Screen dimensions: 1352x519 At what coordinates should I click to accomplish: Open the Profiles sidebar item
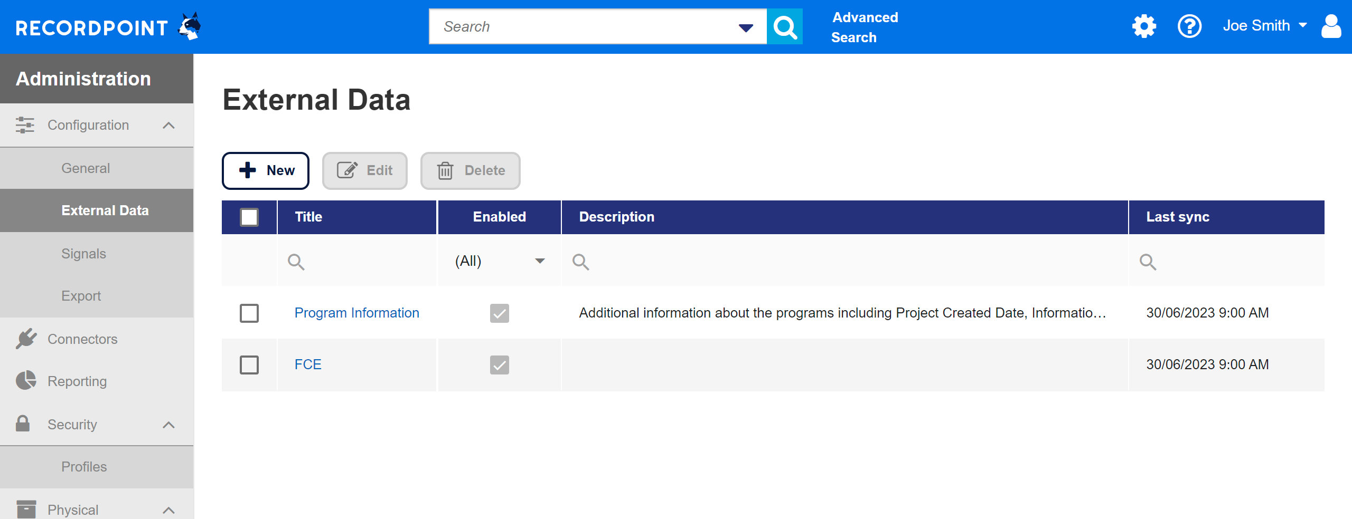coord(83,466)
